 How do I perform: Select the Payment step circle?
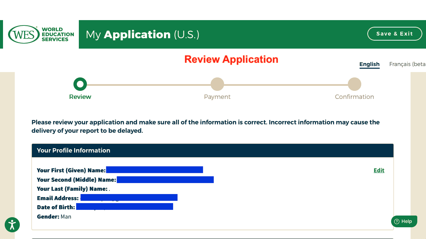click(217, 84)
